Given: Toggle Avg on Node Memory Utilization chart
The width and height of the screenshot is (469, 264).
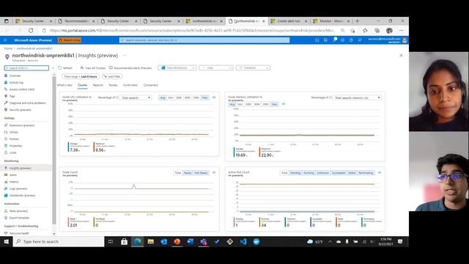Looking at the screenshot, I should click(x=232, y=104).
